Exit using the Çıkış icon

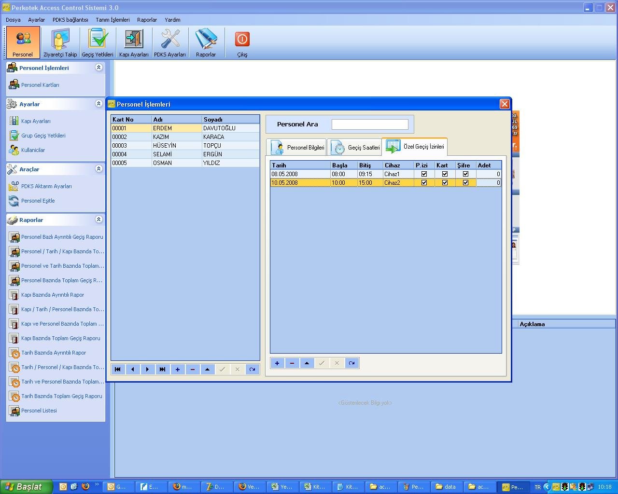tap(241, 42)
